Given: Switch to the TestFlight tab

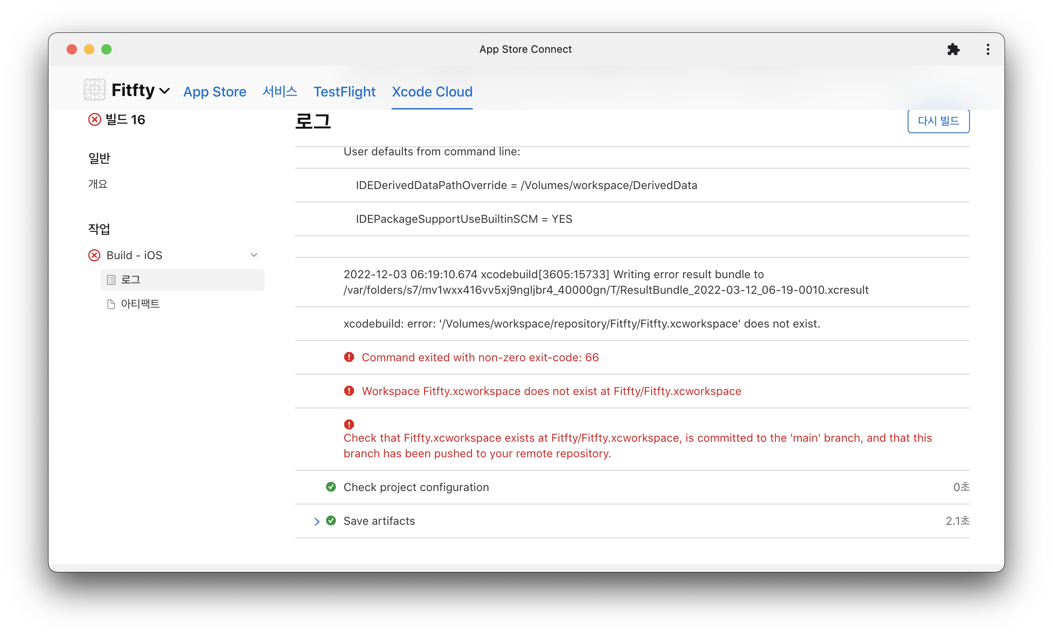Looking at the screenshot, I should pyautogui.click(x=344, y=92).
